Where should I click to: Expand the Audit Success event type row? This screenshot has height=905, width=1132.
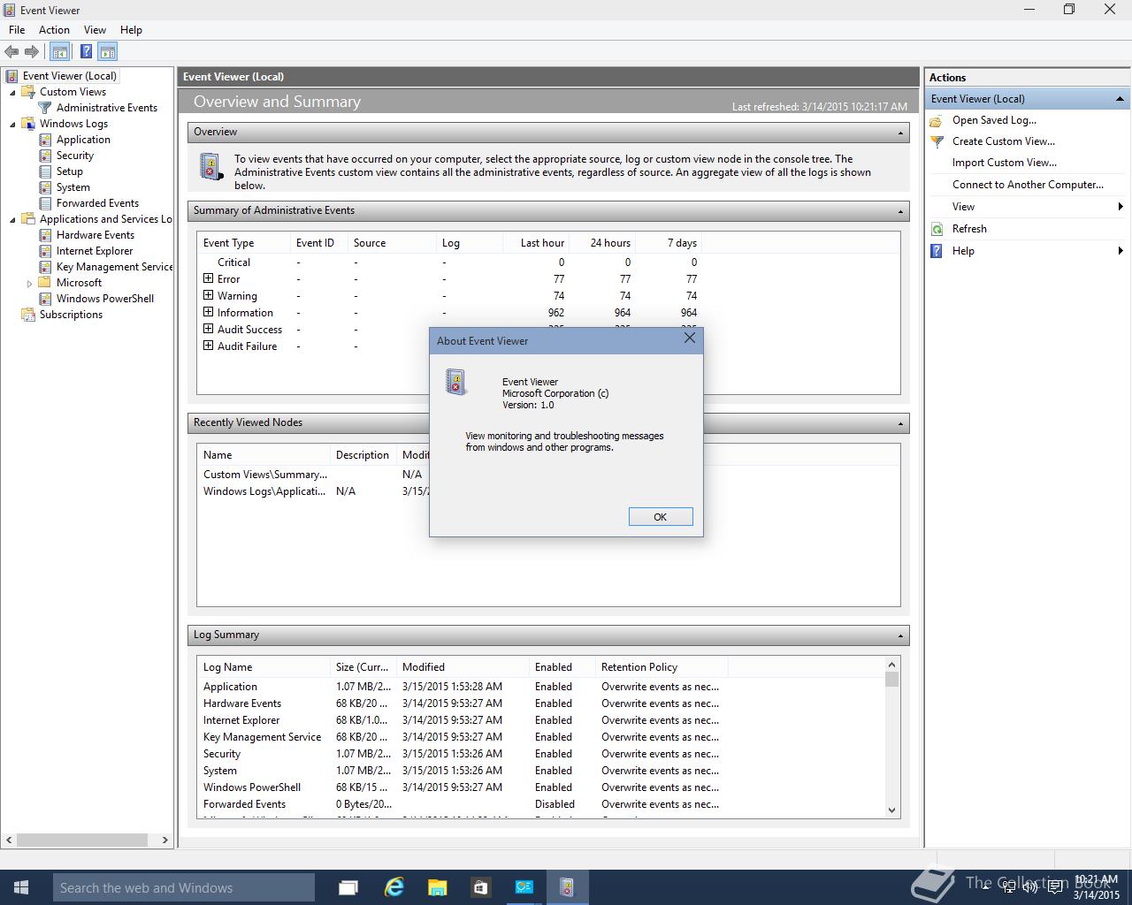tap(209, 329)
